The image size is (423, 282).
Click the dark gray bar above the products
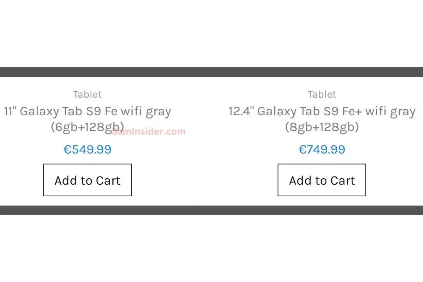pos(211,72)
